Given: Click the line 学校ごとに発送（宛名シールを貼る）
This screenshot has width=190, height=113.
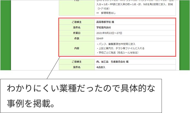Looking at the screenshot, I should 118,53.
